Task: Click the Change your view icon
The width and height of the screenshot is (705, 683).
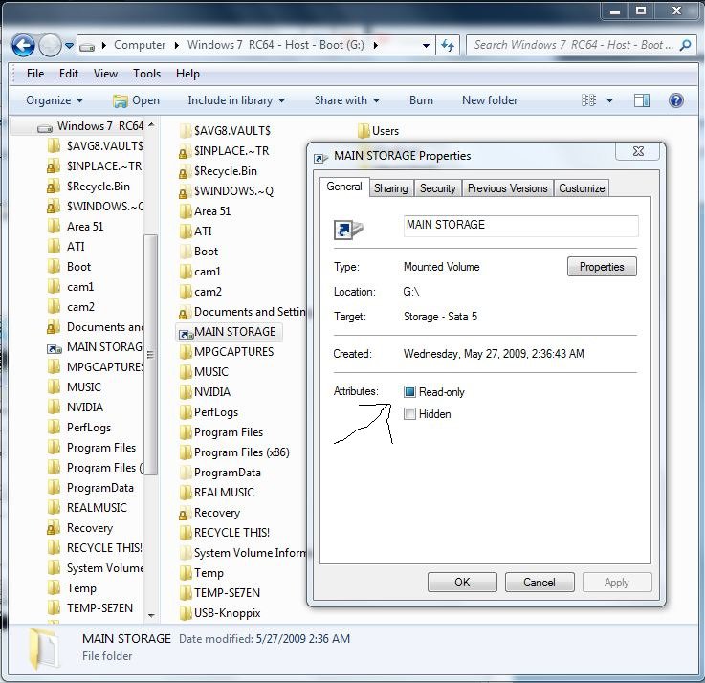Action: (x=588, y=100)
